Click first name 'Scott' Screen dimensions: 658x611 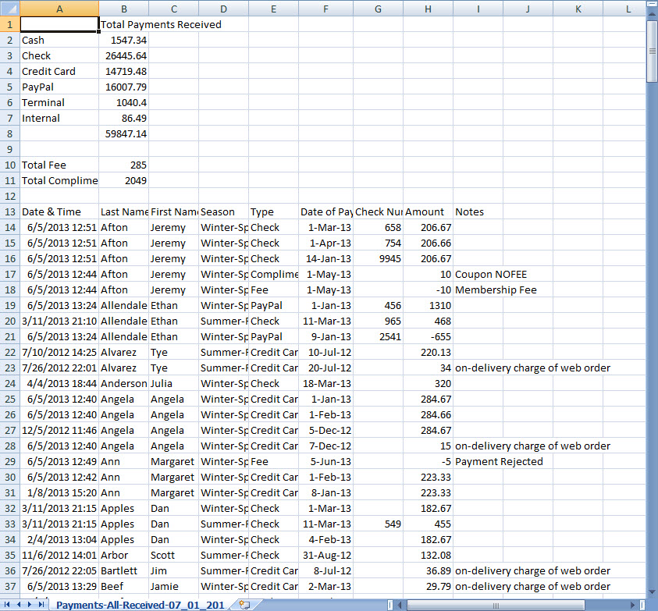click(x=174, y=555)
